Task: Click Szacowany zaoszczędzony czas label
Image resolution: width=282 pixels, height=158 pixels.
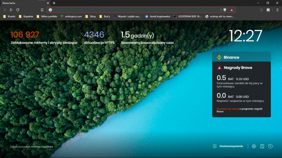Action: click(x=147, y=43)
